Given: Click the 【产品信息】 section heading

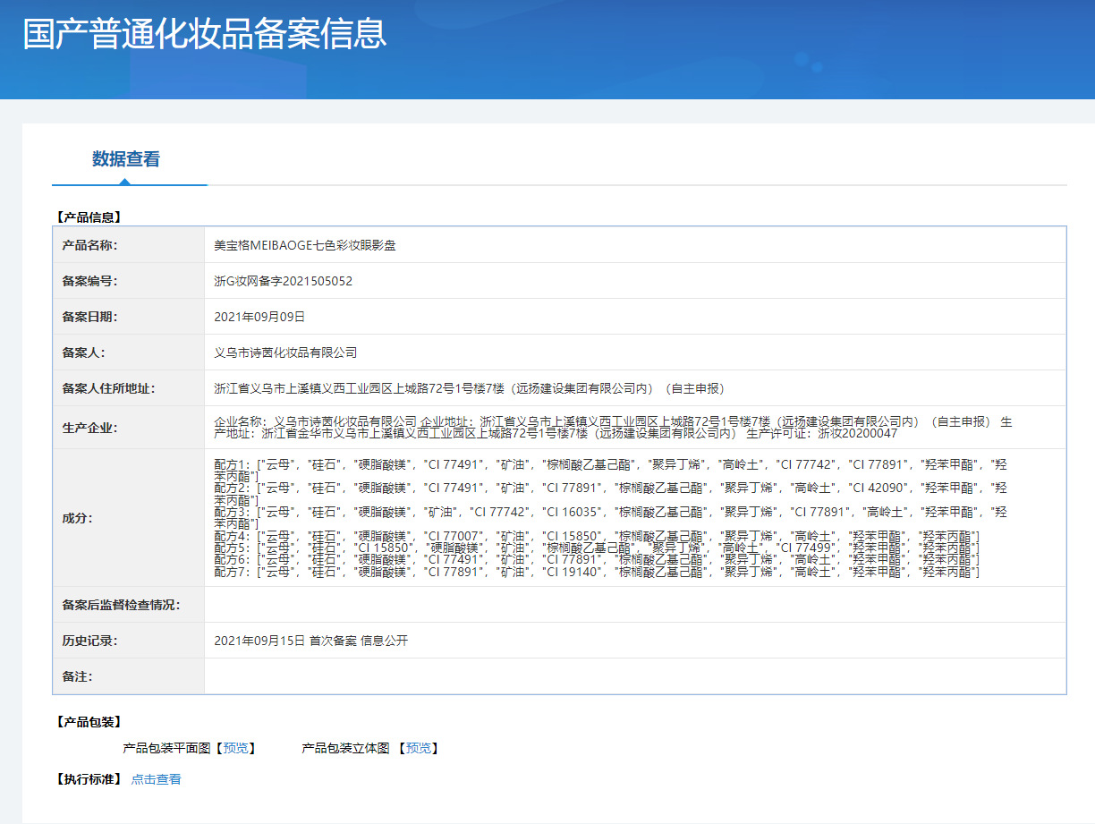Looking at the screenshot, I should (89, 217).
